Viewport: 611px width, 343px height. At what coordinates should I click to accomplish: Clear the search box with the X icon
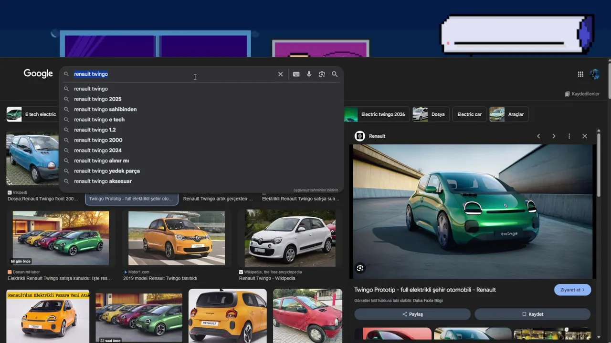280,74
